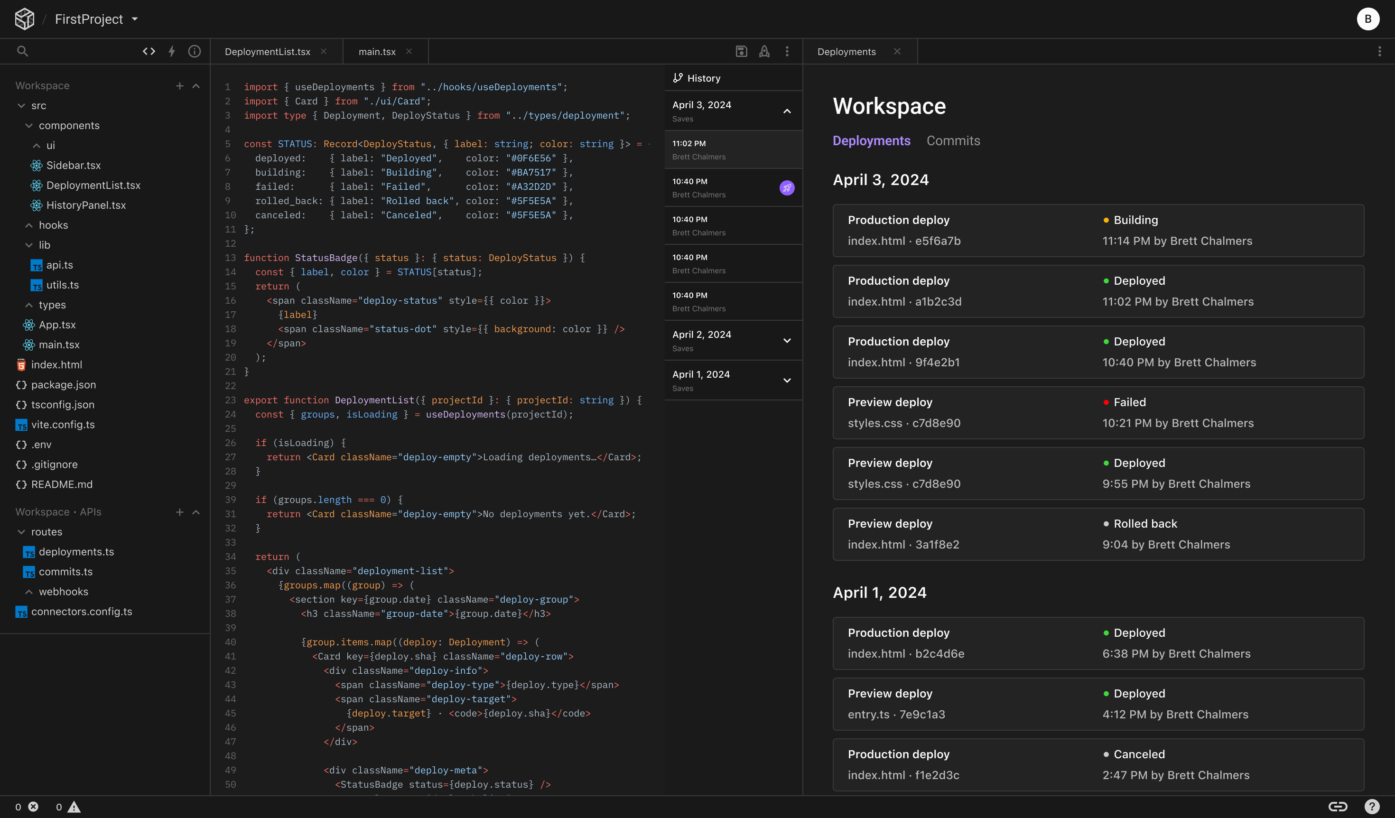Open the Rolled back deploy 3a1f8e2 card
Screen dimensions: 1395x818
coord(1098,534)
